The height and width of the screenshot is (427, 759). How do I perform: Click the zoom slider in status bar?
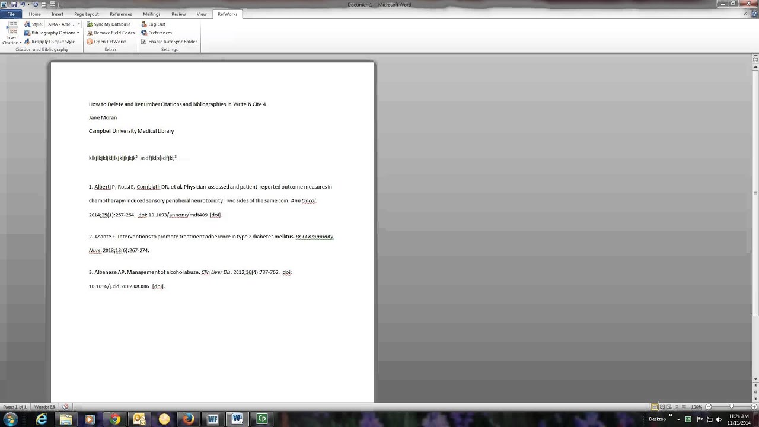coord(732,407)
